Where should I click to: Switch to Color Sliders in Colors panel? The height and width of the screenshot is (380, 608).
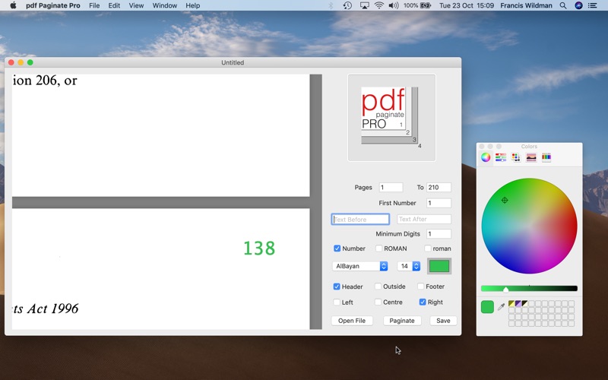[501, 157]
